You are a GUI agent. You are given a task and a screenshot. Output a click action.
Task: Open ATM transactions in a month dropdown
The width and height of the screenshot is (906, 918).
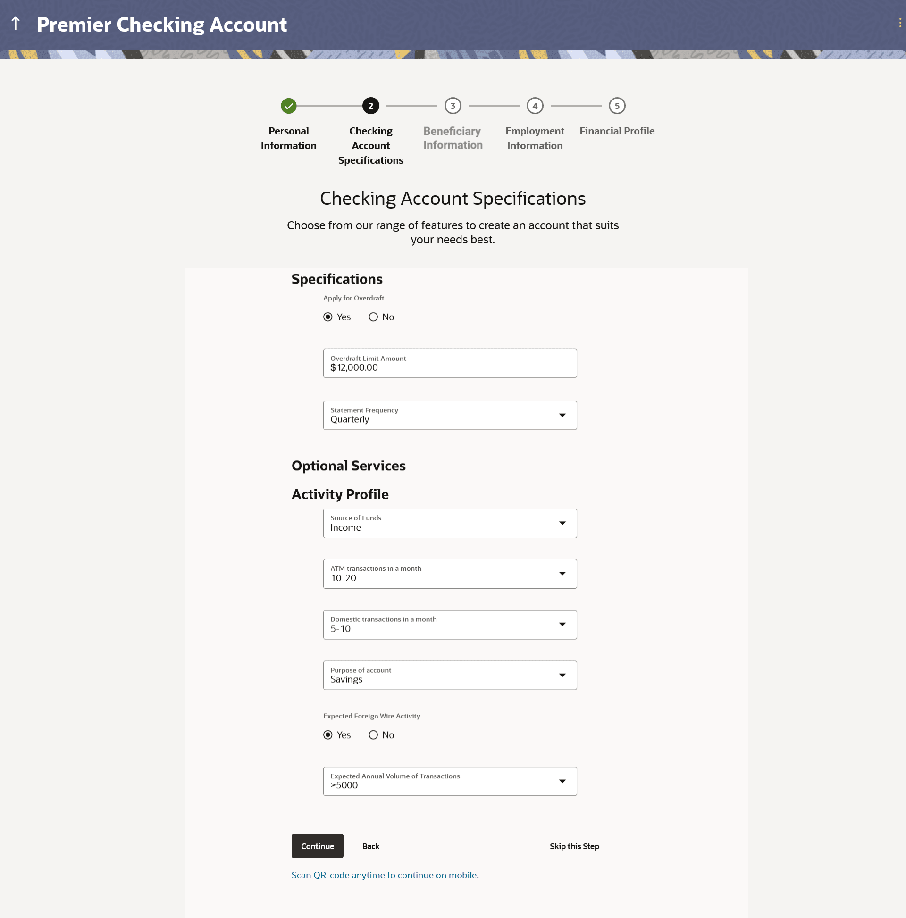[x=450, y=574]
